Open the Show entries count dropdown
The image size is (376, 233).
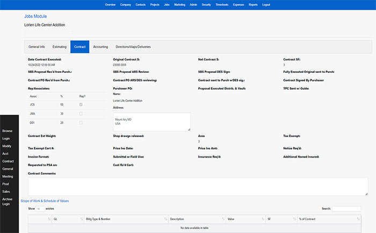40,209
